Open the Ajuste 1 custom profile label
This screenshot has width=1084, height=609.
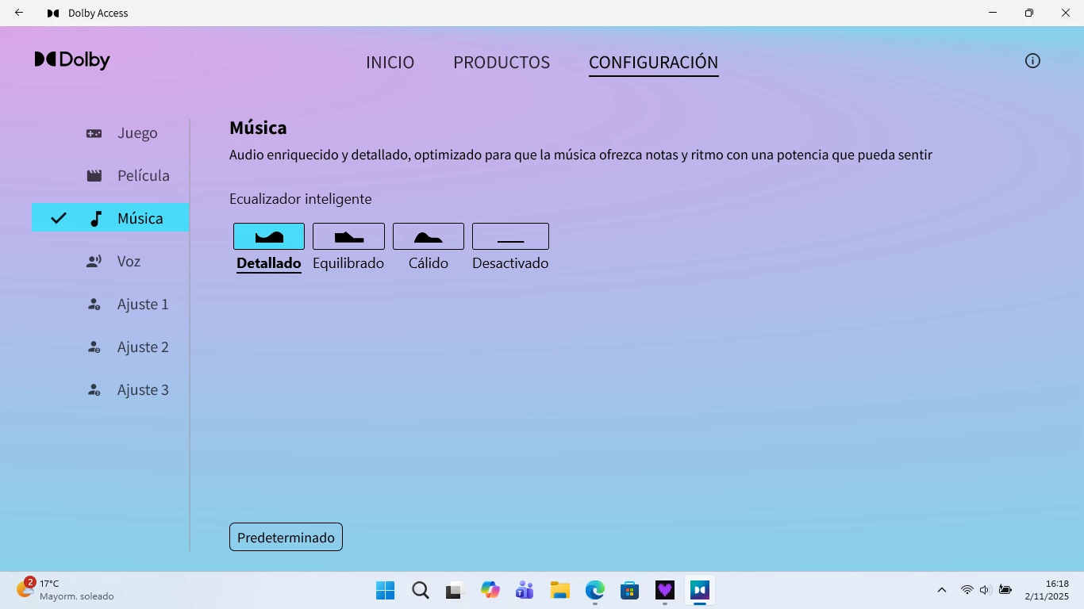coord(143,304)
